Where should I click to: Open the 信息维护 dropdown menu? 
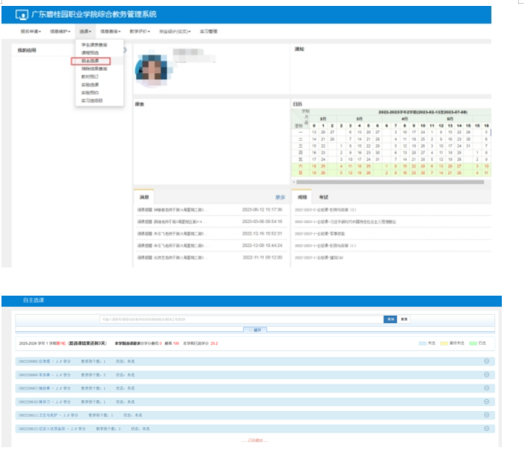point(60,32)
